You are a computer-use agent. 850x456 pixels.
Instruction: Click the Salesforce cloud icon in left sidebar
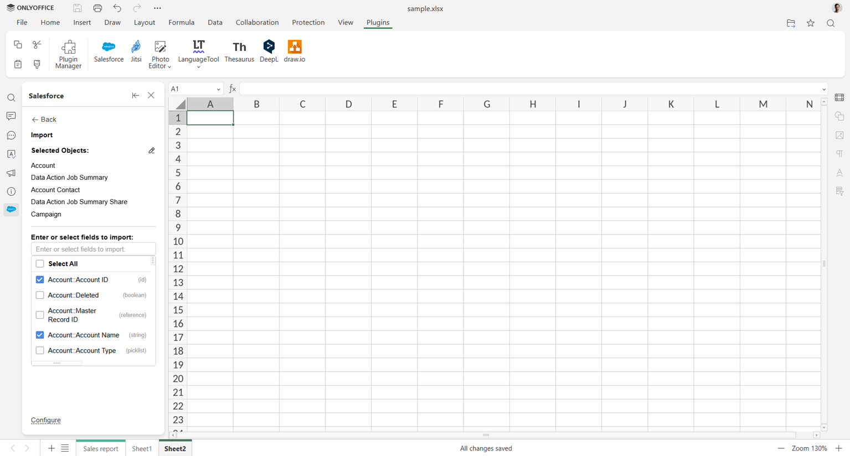11,210
